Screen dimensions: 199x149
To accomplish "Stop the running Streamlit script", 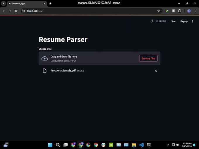I will pyautogui.click(x=174, y=21).
